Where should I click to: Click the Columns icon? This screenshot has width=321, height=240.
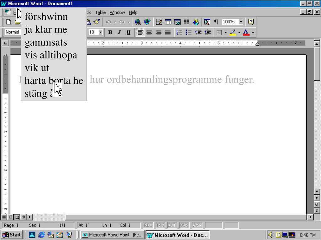pos(186,22)
